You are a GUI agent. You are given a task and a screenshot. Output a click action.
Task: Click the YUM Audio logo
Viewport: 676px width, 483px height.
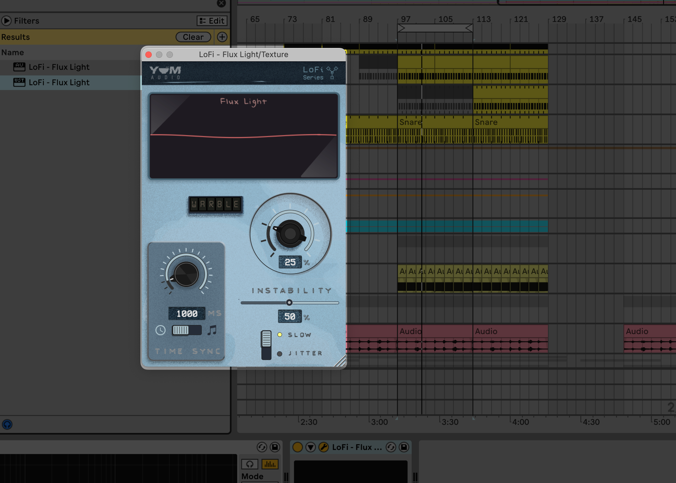click(165, 73)
